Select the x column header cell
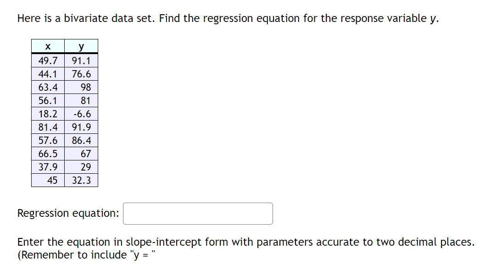The width and height of the screenshot is (485, 270). (x=47, y=46)
